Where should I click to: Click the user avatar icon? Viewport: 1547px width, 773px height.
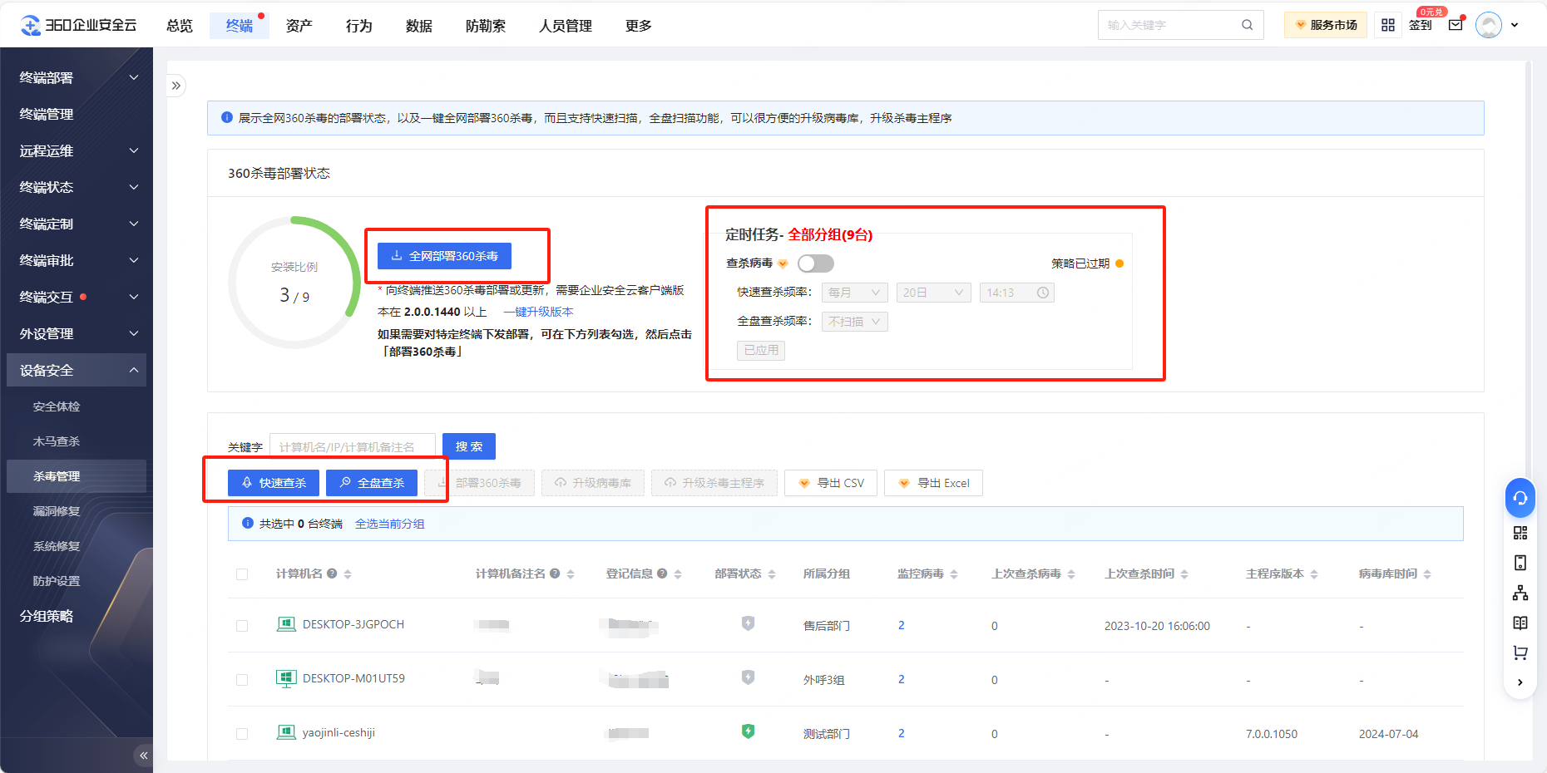tap(1489, 25)
